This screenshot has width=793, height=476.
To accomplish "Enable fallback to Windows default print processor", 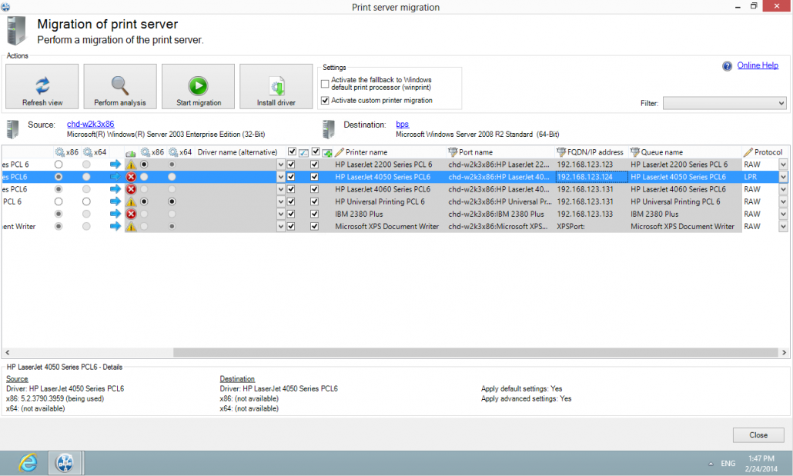I will (x=325, y=83).
